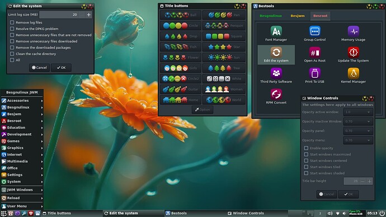Choose the Penguin title button theme
The width and height of the screenshot is (386, 217).
click(224, 26)
